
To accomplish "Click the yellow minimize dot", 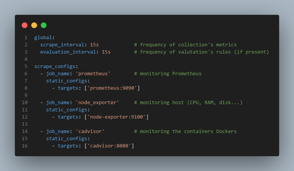I will pyautogui.click(x=34, y=25).
